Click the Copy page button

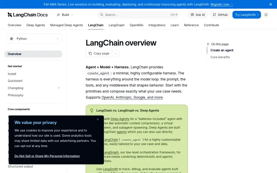coord(99,54)
